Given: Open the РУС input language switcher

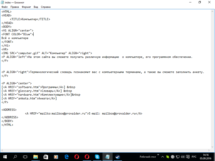Looking at the screenshot, I should [193, 157].
